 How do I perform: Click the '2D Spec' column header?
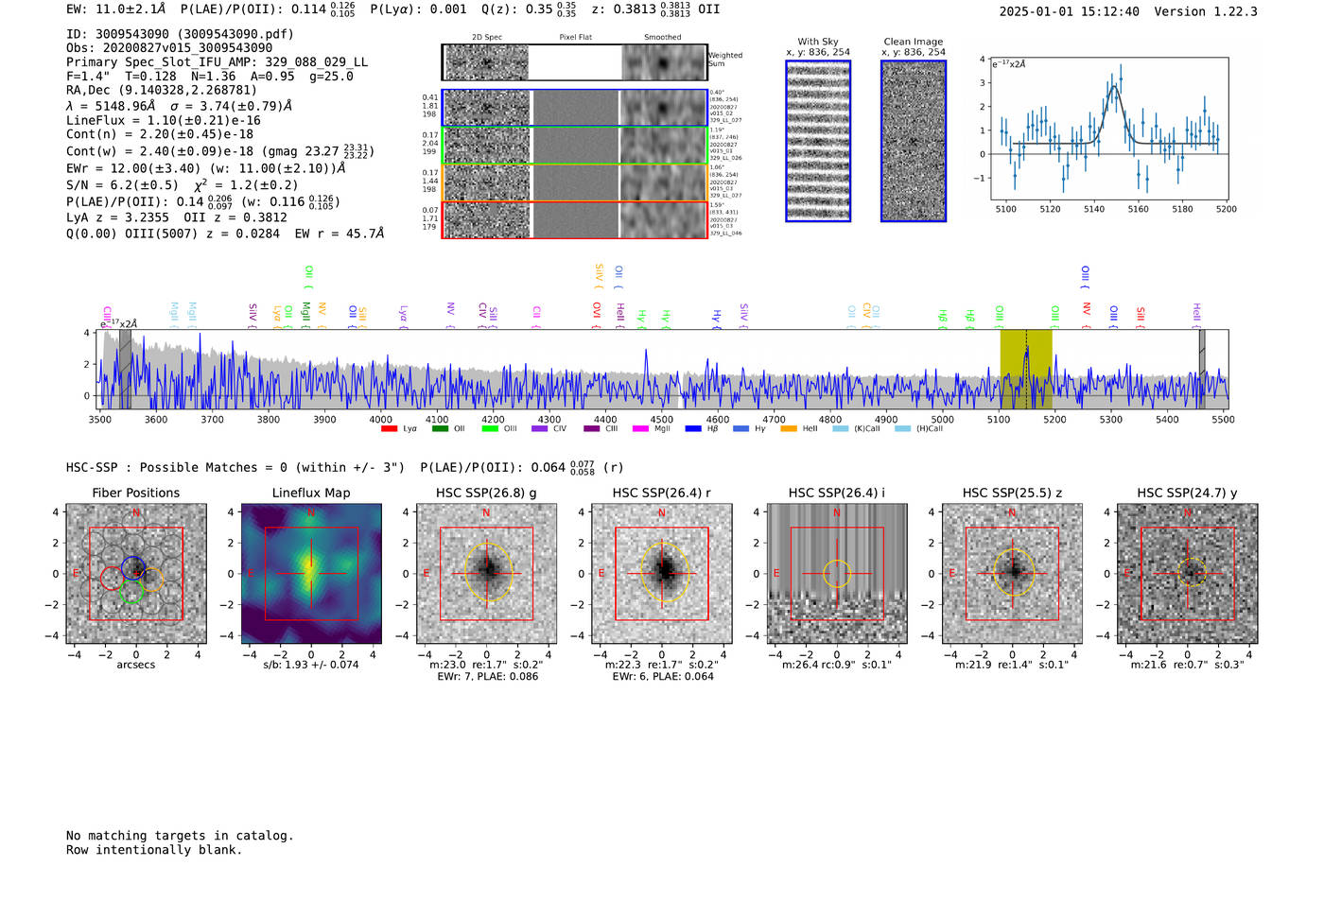[487, 38]
